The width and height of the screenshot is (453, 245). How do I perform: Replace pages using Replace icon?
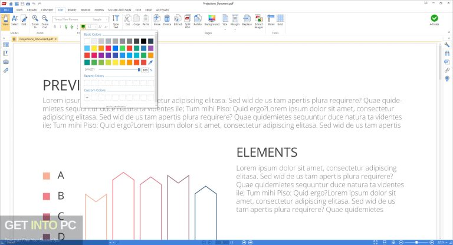(247, 20)
